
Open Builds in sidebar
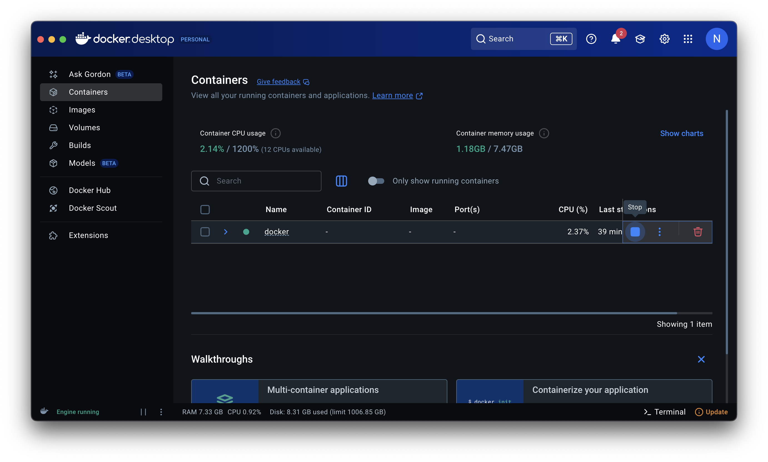pos(101,145)
